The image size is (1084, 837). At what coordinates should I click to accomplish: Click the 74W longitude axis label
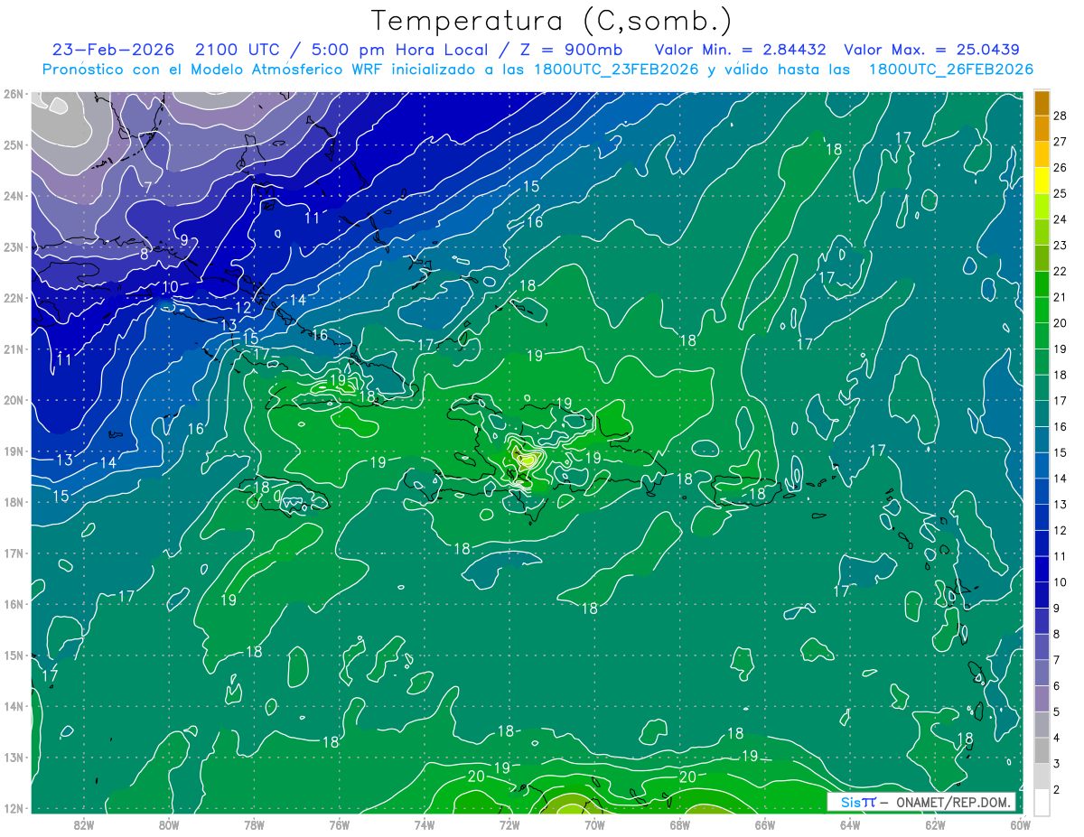click(x=425, y=823)
